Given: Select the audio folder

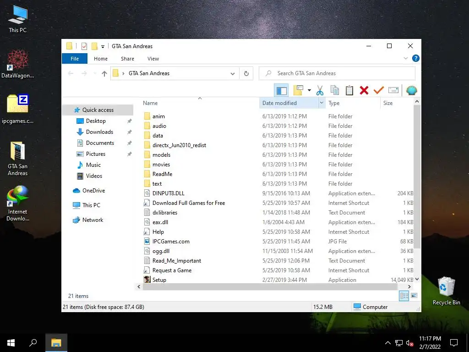Looking at the screenshot, I should click(x=159, y=126).
